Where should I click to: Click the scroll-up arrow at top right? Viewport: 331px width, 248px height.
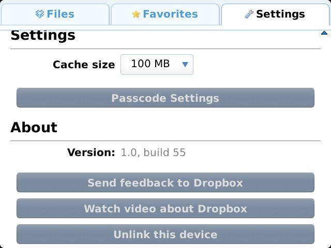click(324, 34)
